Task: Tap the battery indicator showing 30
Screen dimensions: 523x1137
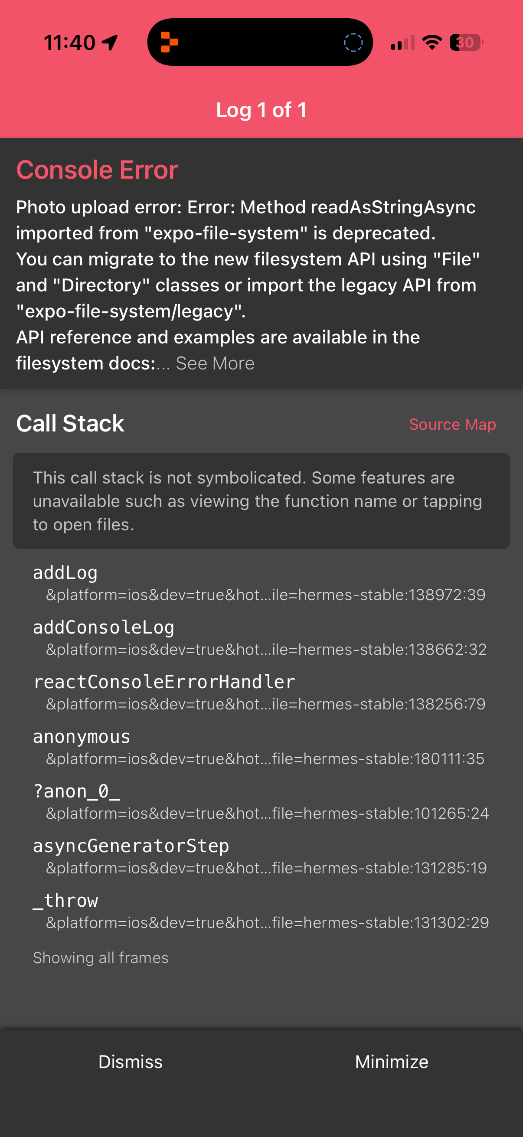Action: click(465, 42)
